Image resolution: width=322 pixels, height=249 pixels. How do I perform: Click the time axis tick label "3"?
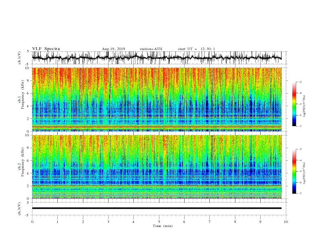coord(108,222)
